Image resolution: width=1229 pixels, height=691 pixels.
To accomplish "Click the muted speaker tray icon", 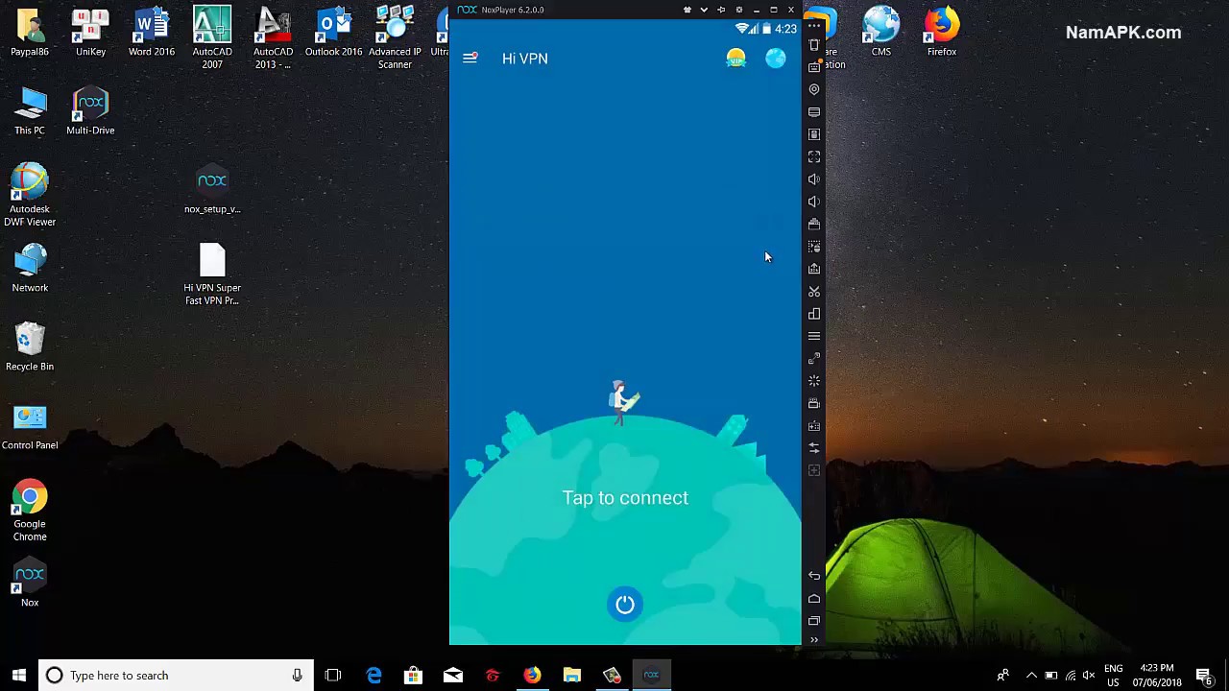I will 1089,676.
